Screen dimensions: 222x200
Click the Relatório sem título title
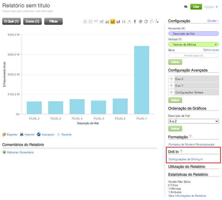(x=26, y=6)
